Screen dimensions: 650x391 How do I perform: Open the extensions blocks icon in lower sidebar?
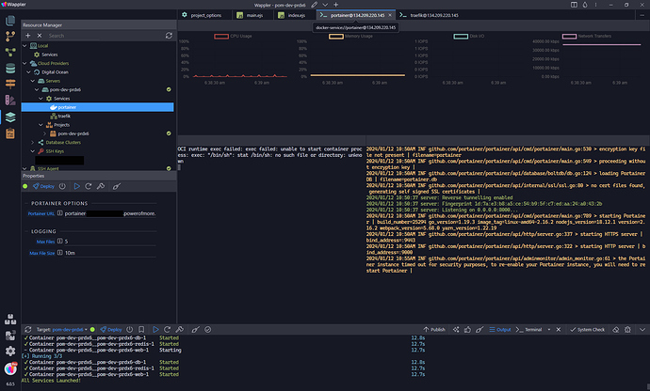click(x=10, y=319)
